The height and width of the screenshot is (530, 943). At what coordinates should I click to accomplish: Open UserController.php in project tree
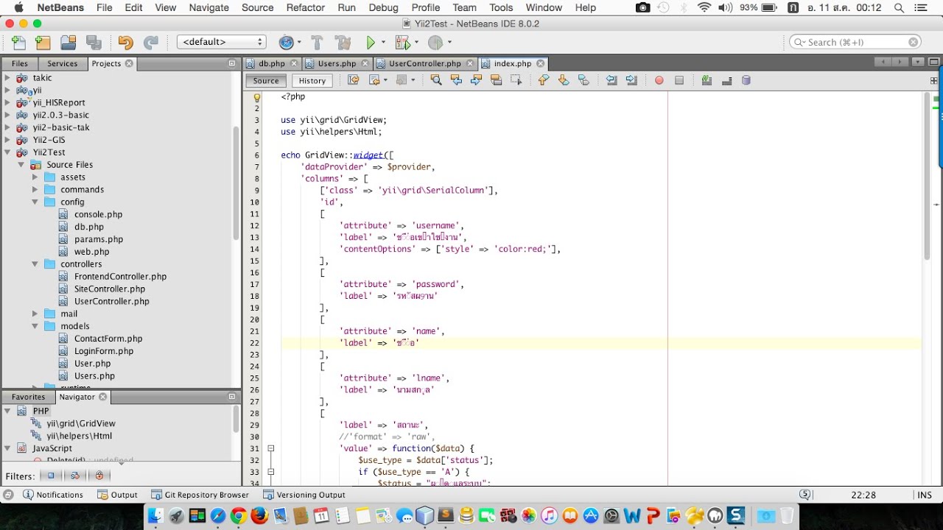point(111,301)
